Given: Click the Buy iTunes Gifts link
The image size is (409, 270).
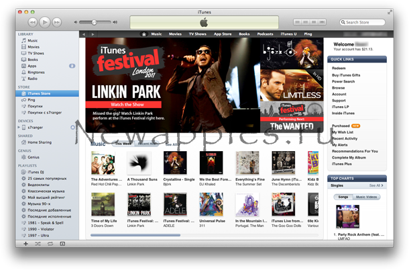Looking at the screenshot, I should point(346,75).
